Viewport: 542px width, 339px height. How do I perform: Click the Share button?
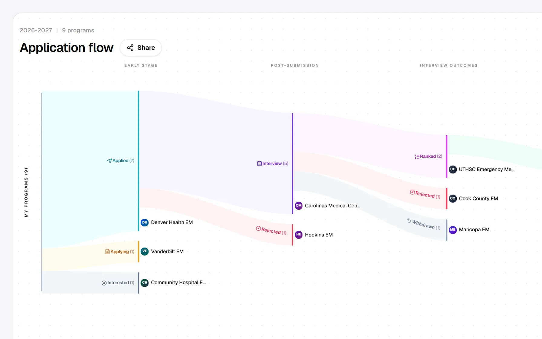(x=141, y=48)
